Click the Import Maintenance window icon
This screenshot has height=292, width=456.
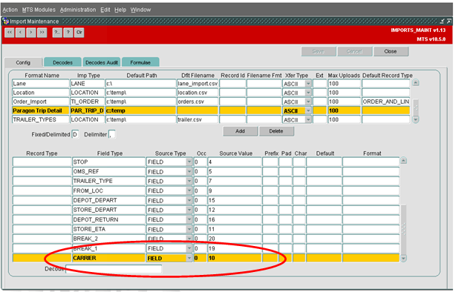coord(5,21)
